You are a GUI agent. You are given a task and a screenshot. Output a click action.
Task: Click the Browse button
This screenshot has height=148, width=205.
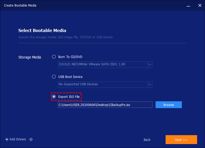tap(168, 105)
